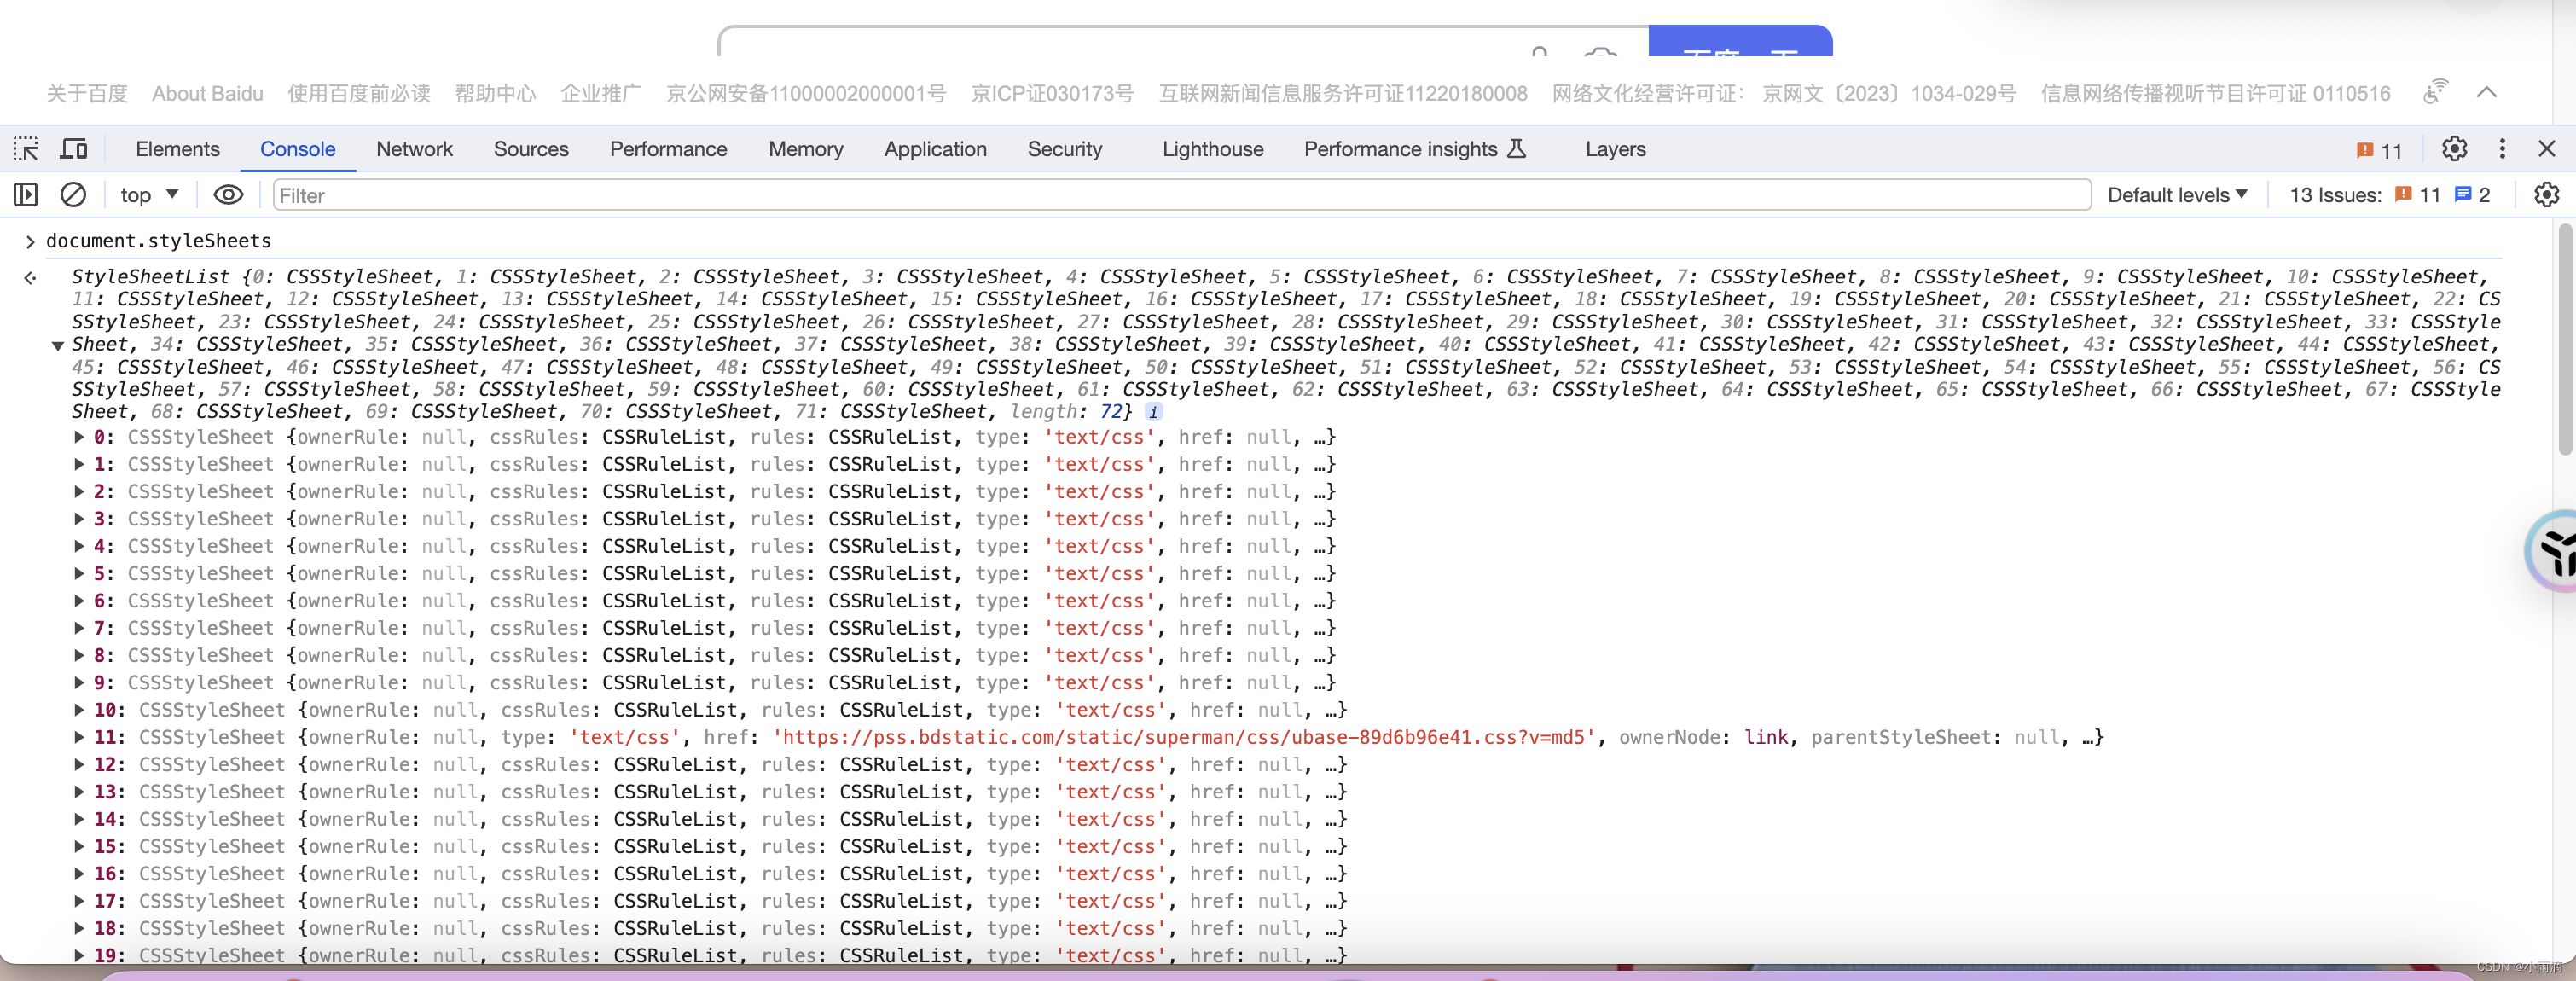This screenshot has height=981, width=2576.
Task: Show the console sidebar icon
Action: pos(26,195)
